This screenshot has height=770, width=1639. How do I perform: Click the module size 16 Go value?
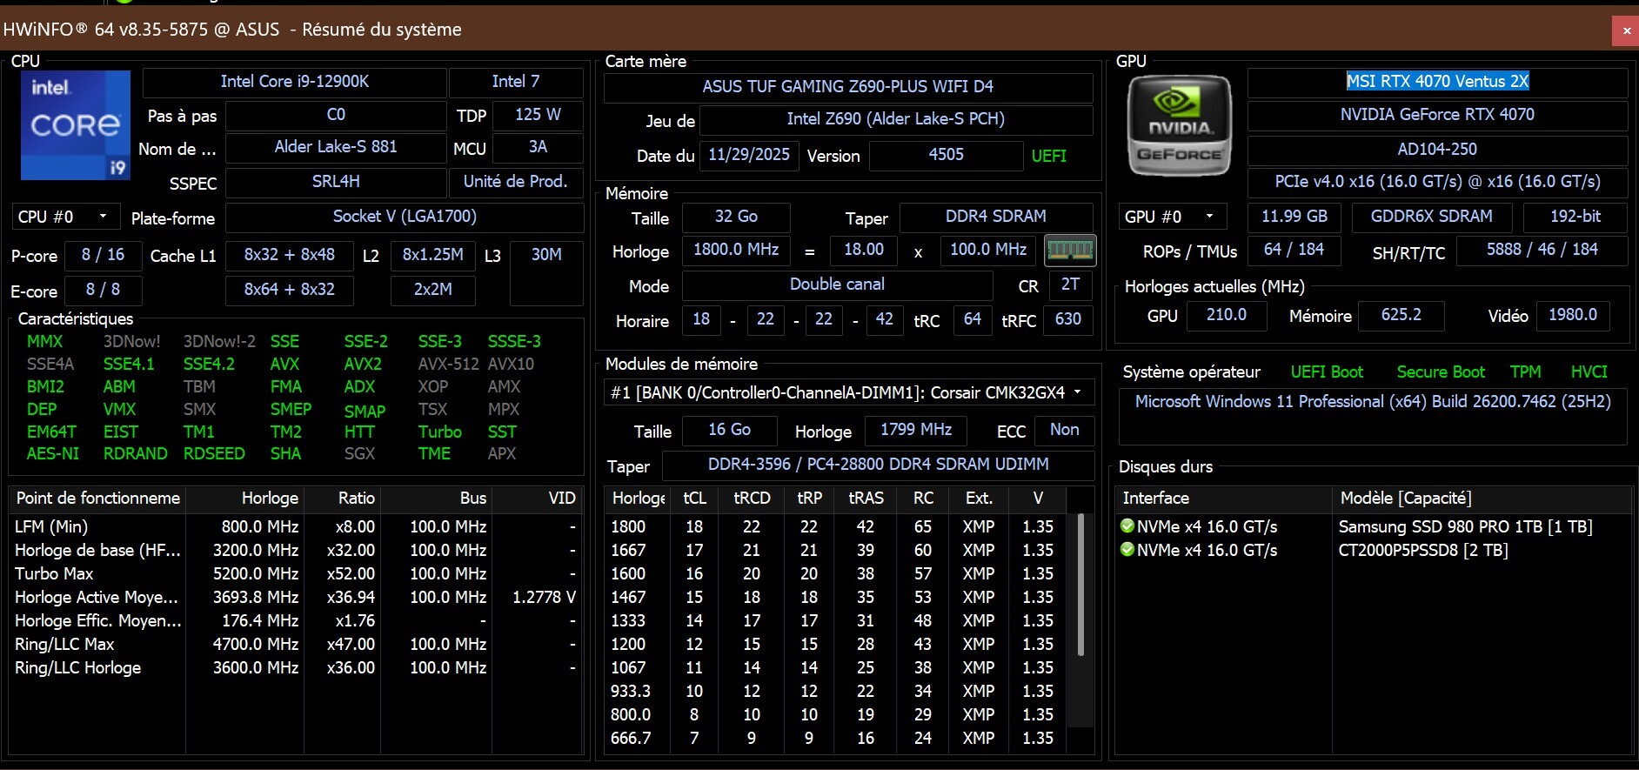click(729, 430)
